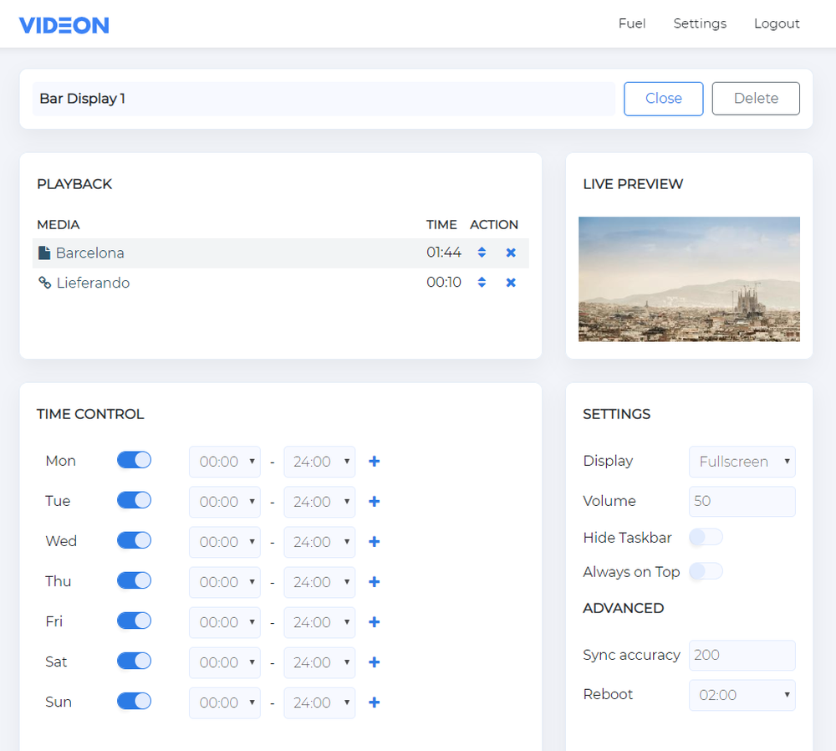Disable the Sat schedule toggle
The image size is (836, 751).
point(135,661)
